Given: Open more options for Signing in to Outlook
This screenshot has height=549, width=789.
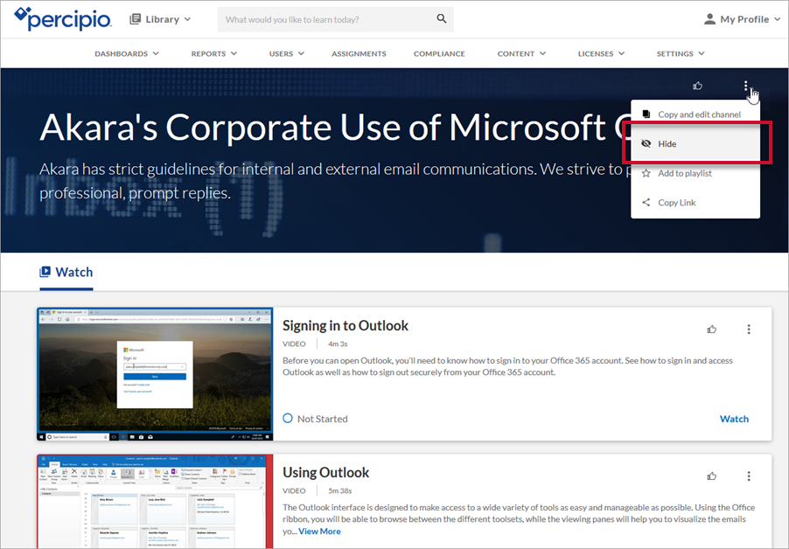Looking at the screenshot, I should tap(749, 330).
